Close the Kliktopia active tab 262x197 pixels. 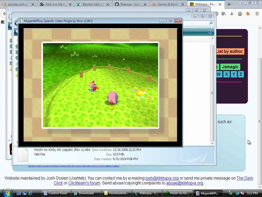point(220,4)
